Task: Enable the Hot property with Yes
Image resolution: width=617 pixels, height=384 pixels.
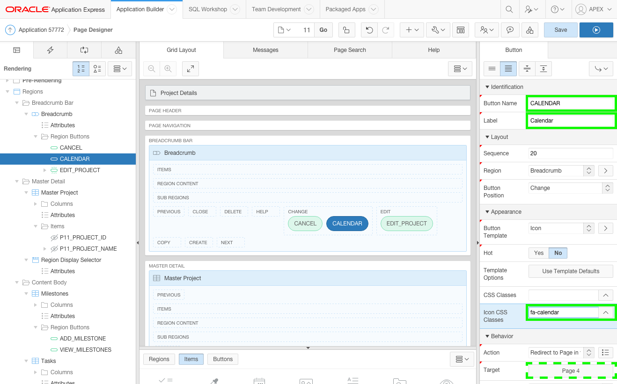Action: coord(538,253)
